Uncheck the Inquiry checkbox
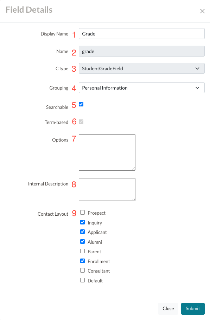This screenshot has width=210, height=320. (x=82, y=222)
